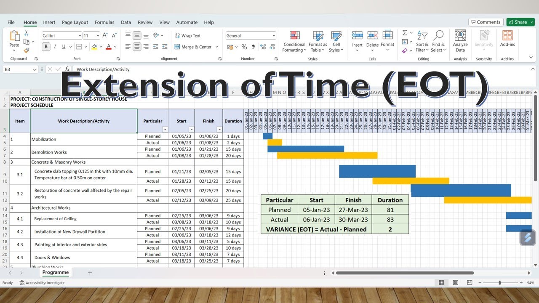Image resolution: width=539 pixels, height=303 pixels.
Task: Switch to the Formulas tab
Action: [x=104, y=22]
